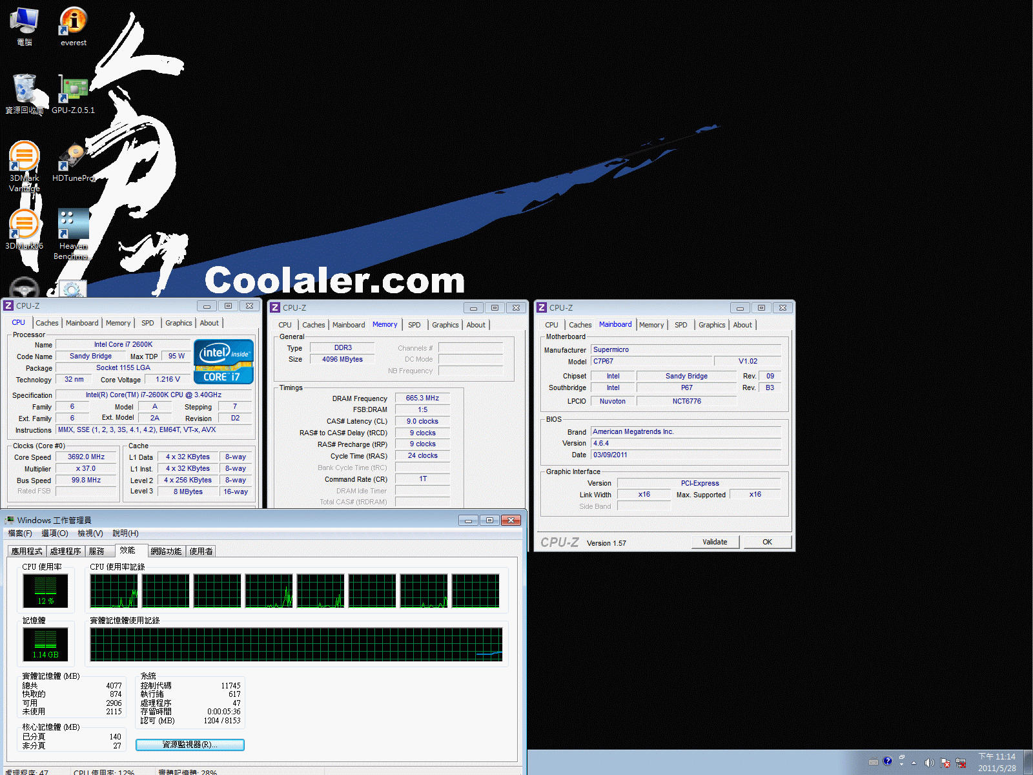Click the Core Speed value 3692.0 MHz
This screenshot has width=1033, height=775.
pyautogui.click(x=87, y=457)
